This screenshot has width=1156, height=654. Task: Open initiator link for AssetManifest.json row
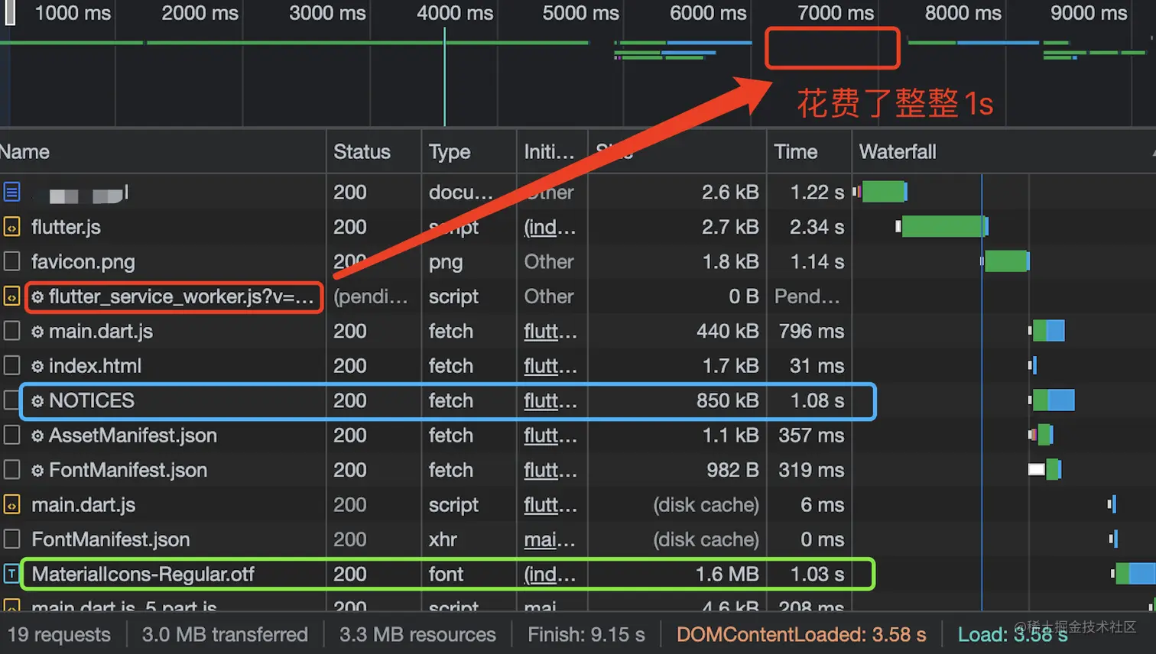550,435
